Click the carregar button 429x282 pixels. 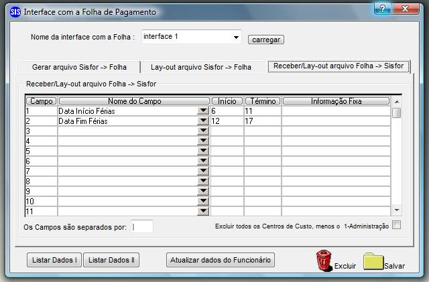point(266,40)
